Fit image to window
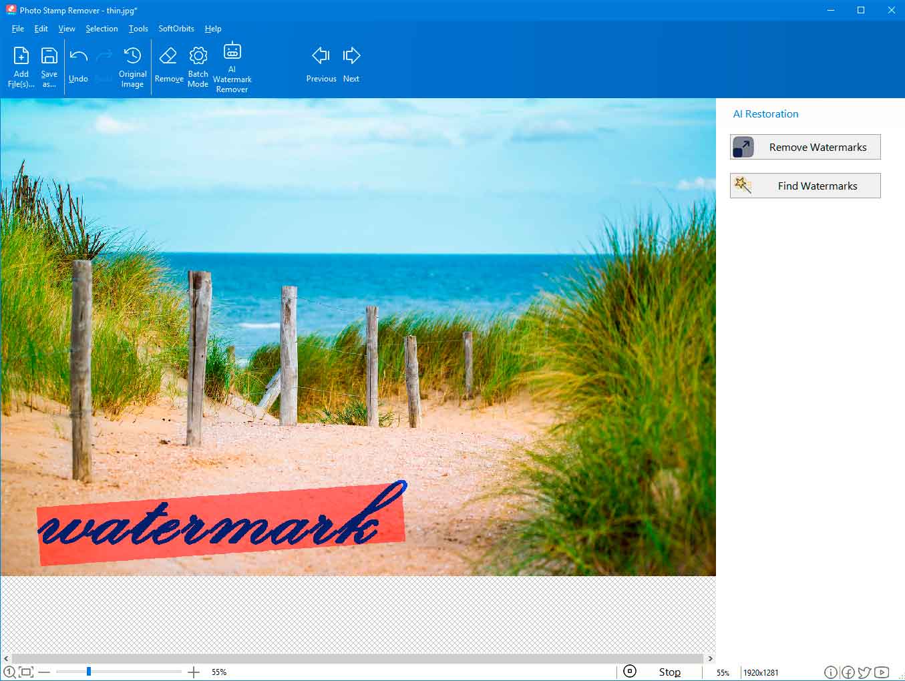The image size is (905, 681). pos(25,672)
